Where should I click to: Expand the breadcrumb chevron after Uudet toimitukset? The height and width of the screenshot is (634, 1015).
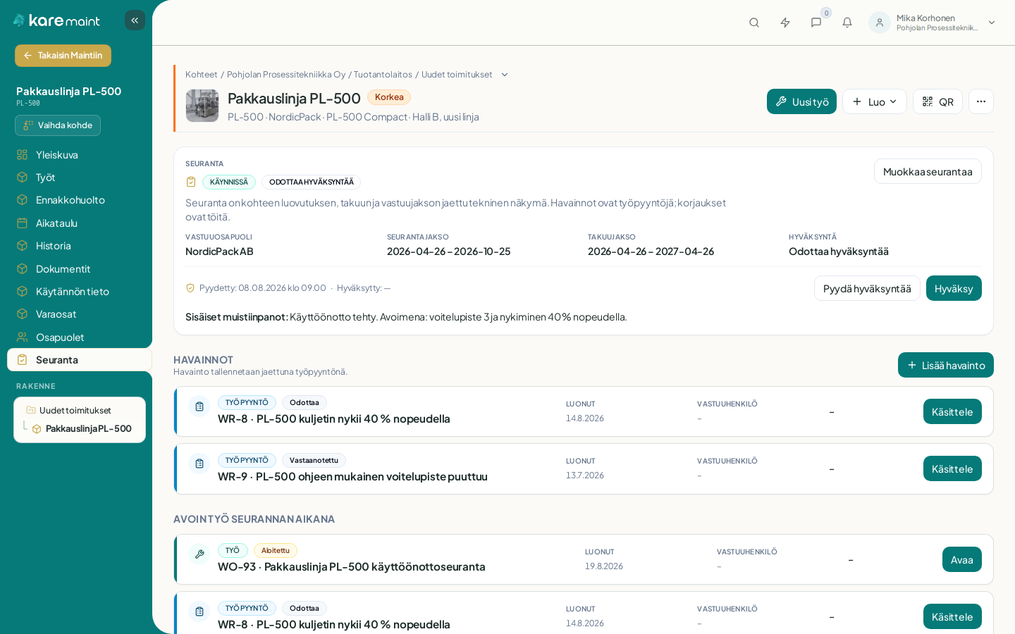[505, 75]
